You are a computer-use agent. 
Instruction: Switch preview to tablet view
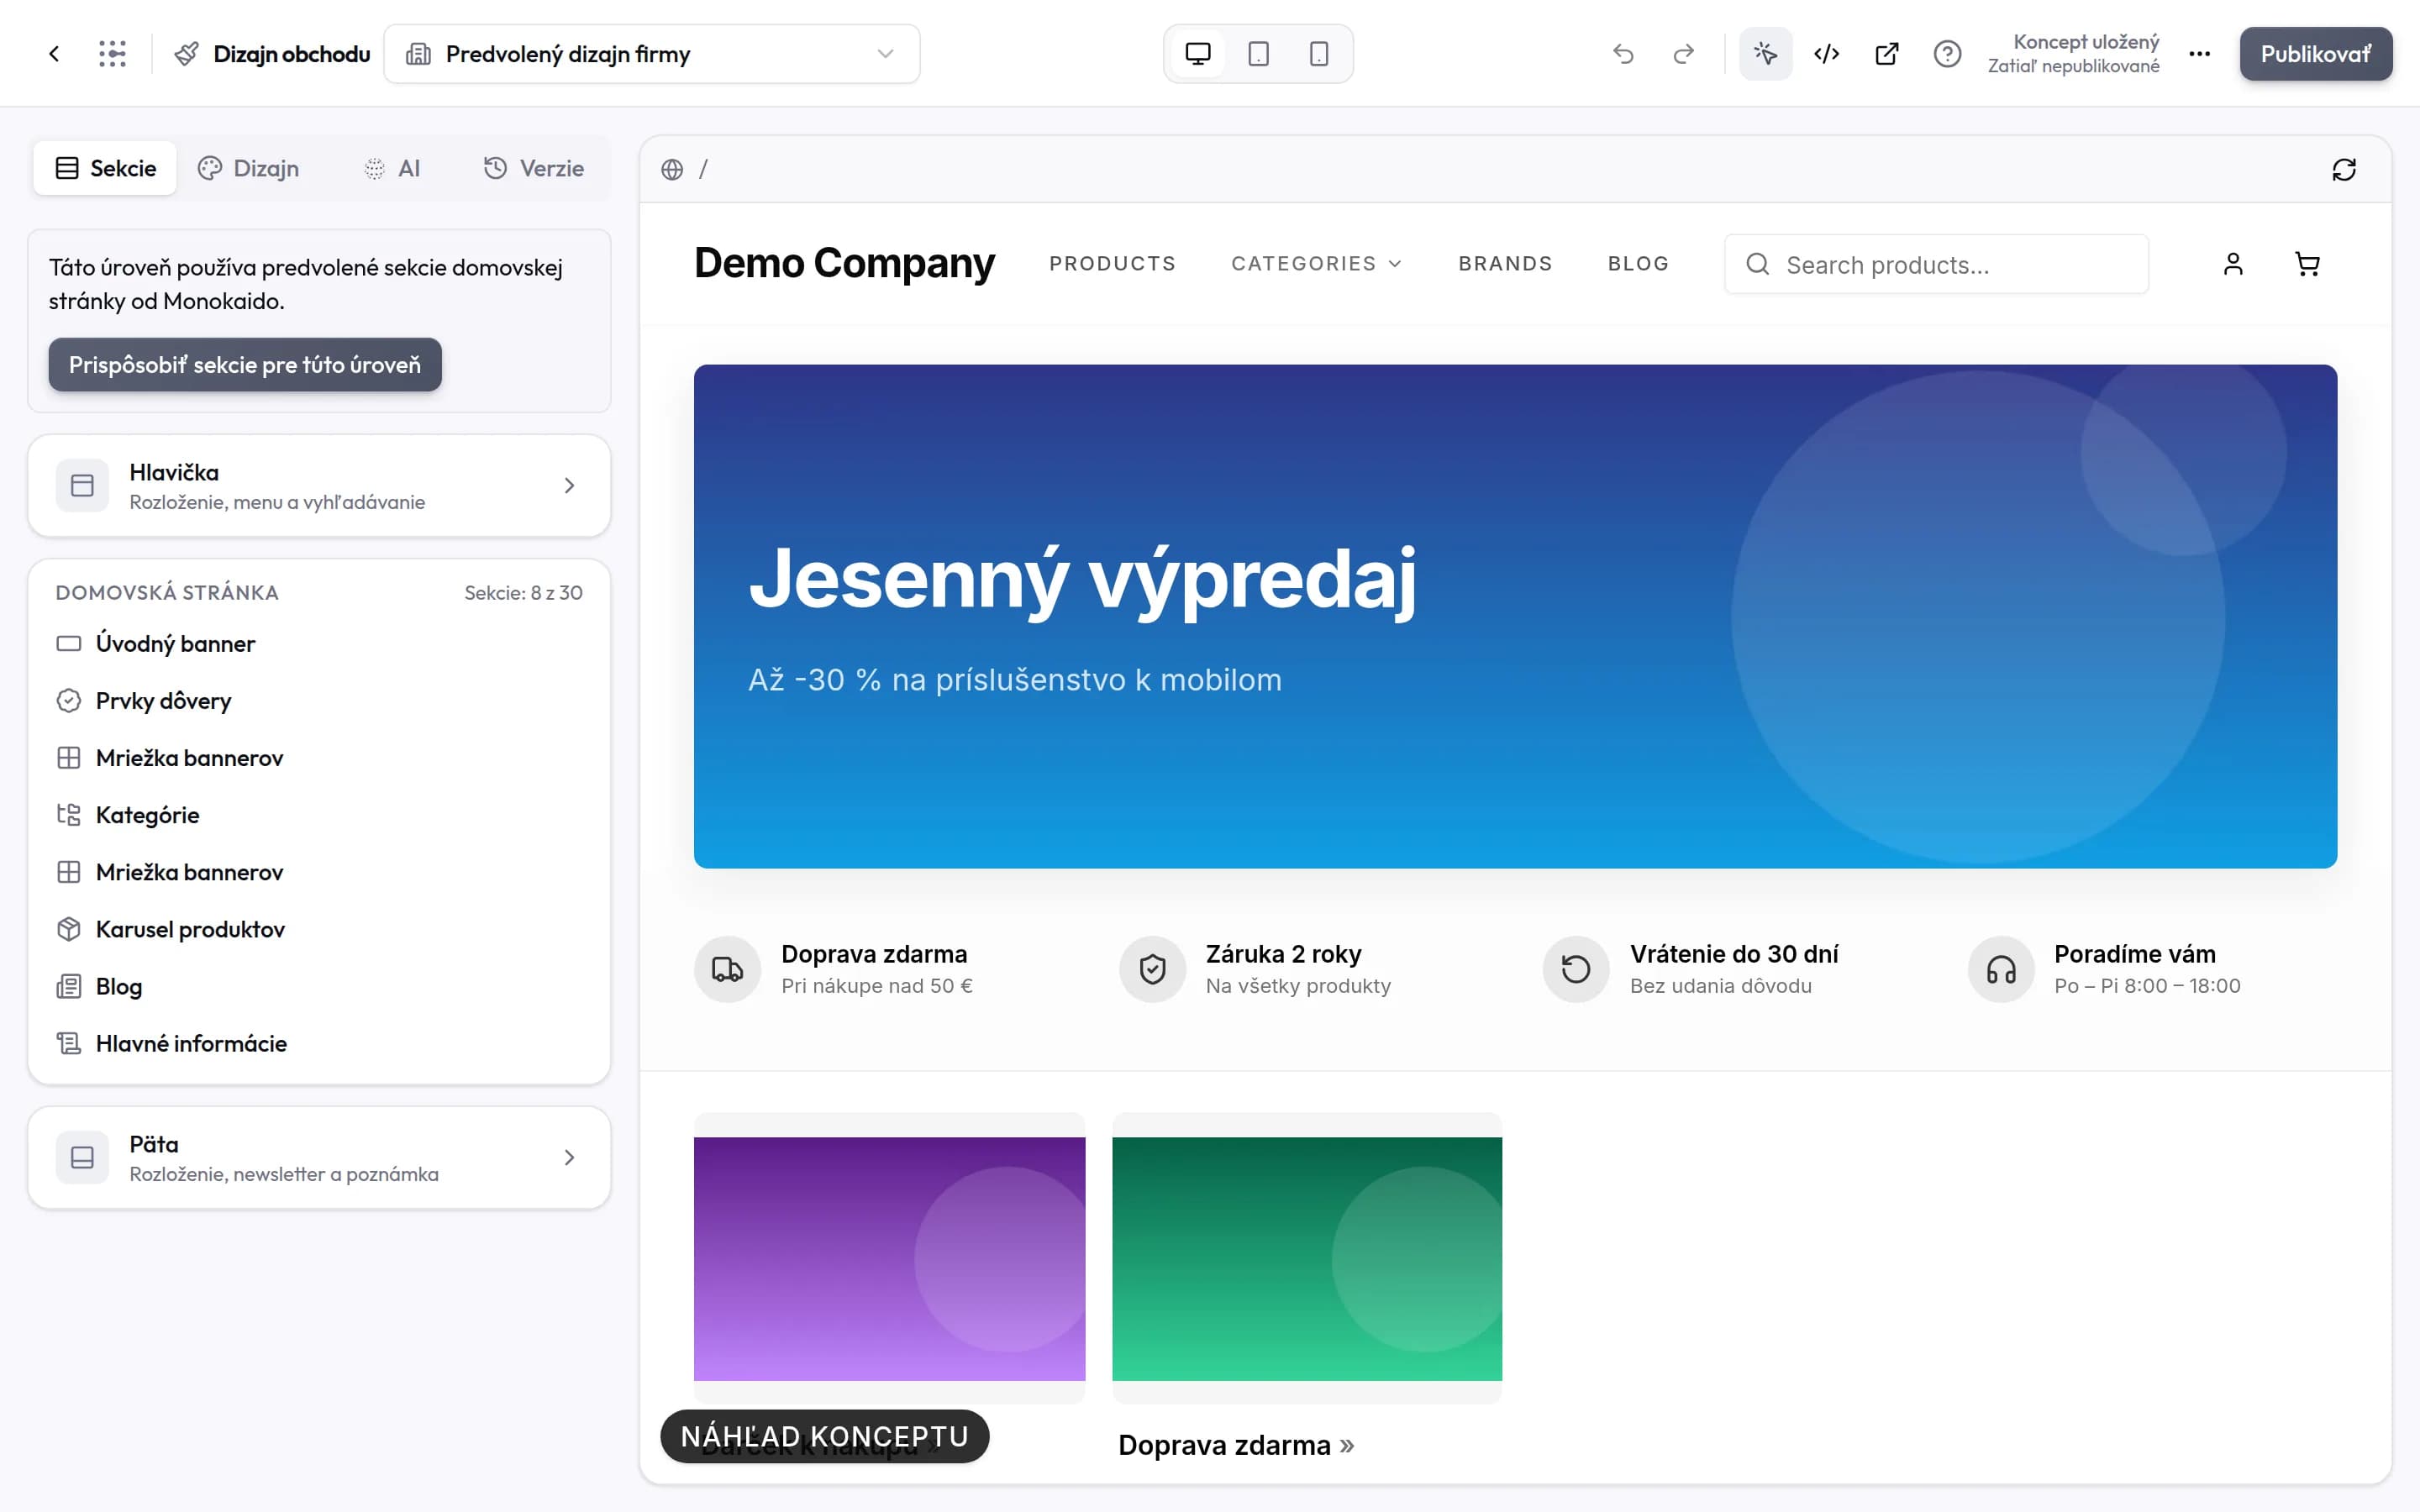click(1258, 54)
